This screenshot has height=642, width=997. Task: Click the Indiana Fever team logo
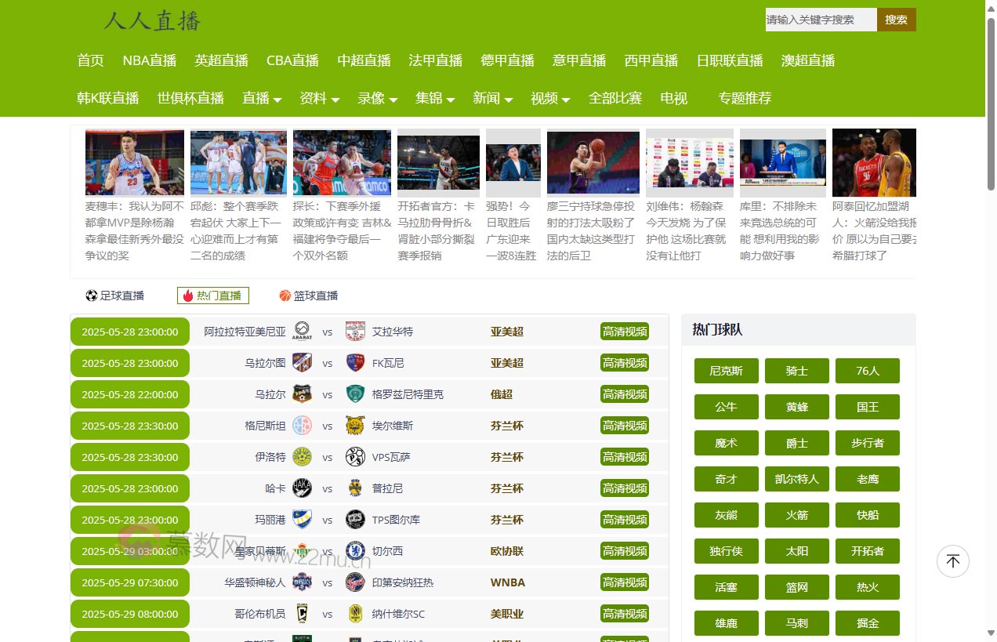pyautogui.click(x=355, y=582)
